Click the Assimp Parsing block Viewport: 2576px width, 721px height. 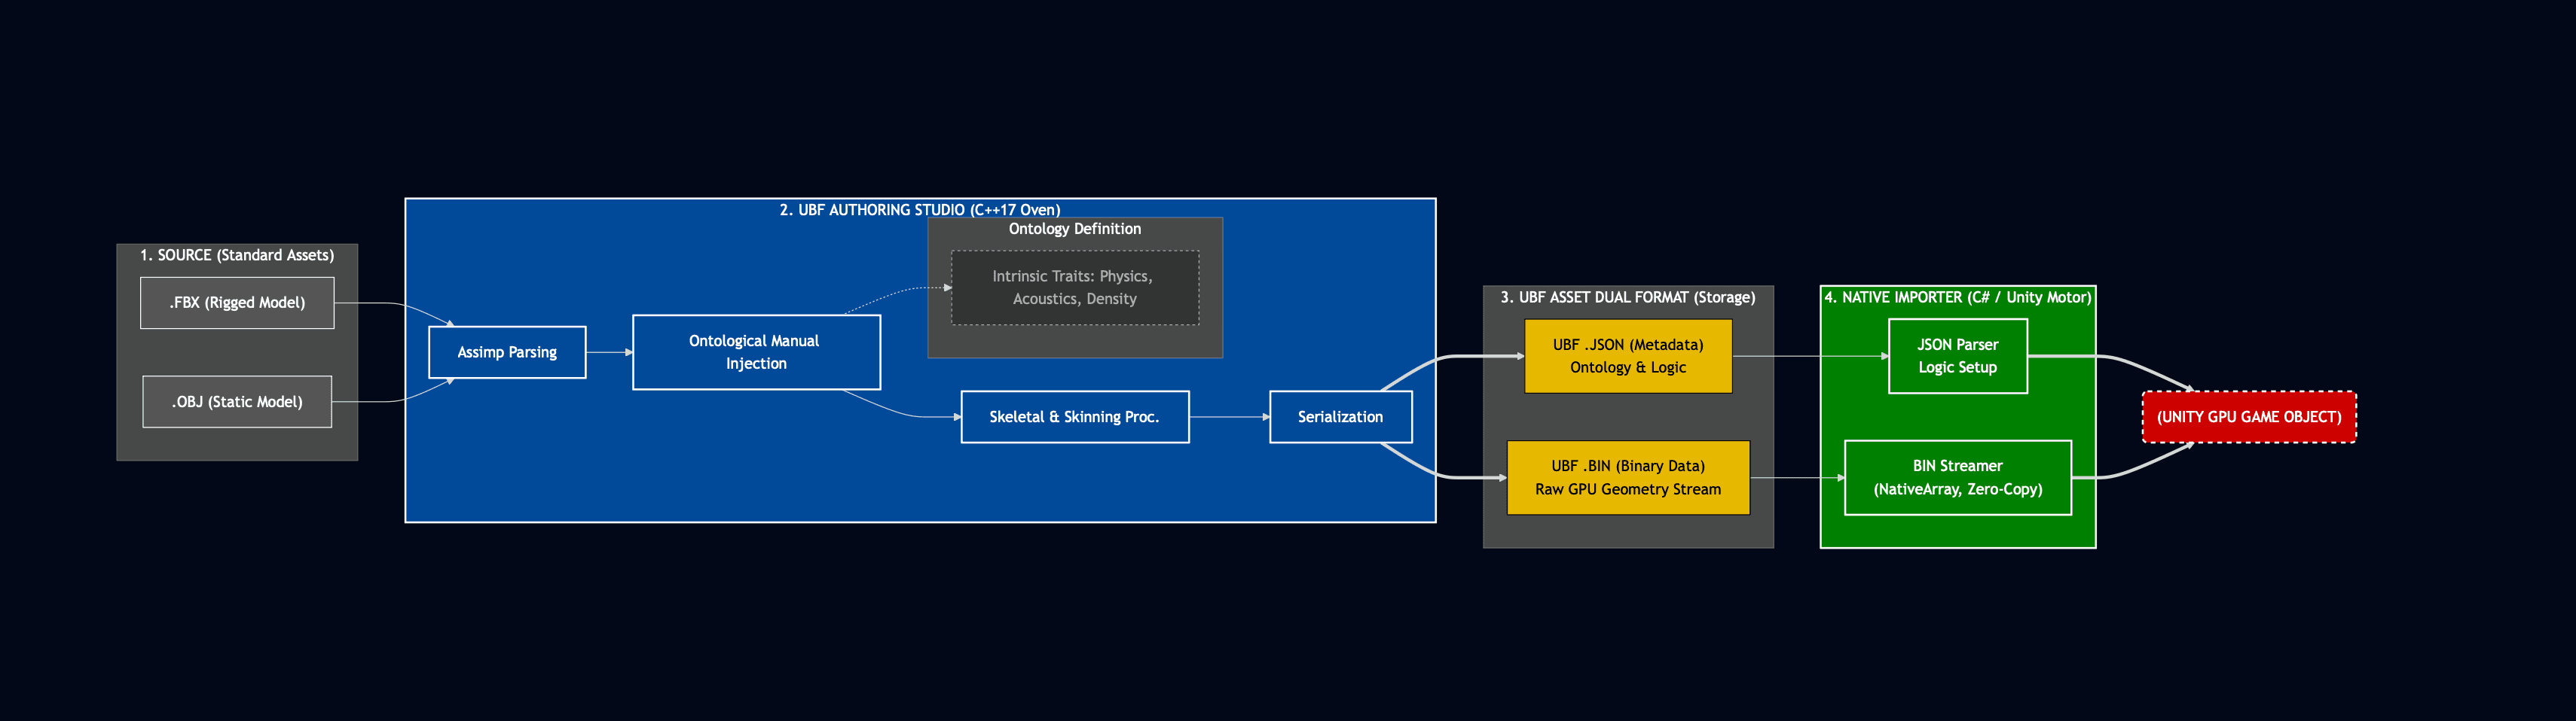[x=507, y=351]
